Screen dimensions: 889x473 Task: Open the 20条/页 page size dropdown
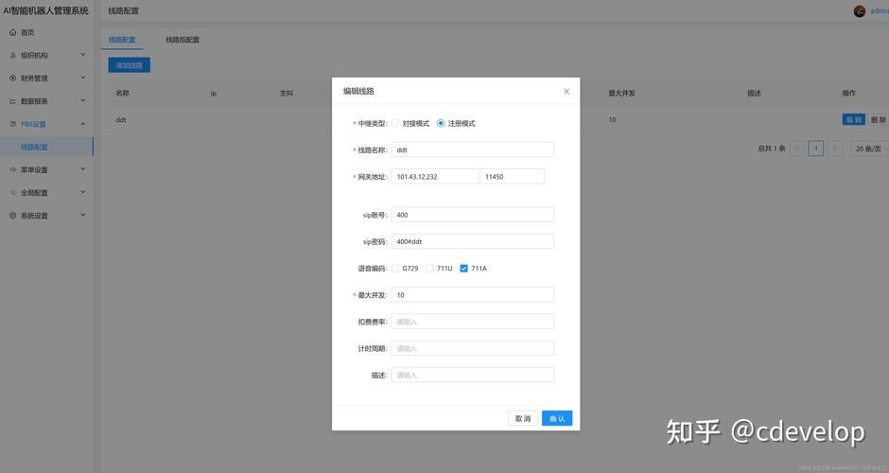coord(868,149)
